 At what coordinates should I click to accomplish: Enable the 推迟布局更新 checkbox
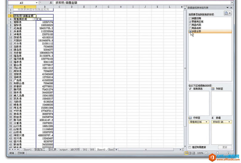(x=190, y=147)
